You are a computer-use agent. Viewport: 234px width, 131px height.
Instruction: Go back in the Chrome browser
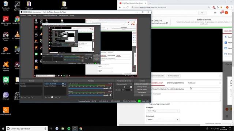(x=120, y=7)
